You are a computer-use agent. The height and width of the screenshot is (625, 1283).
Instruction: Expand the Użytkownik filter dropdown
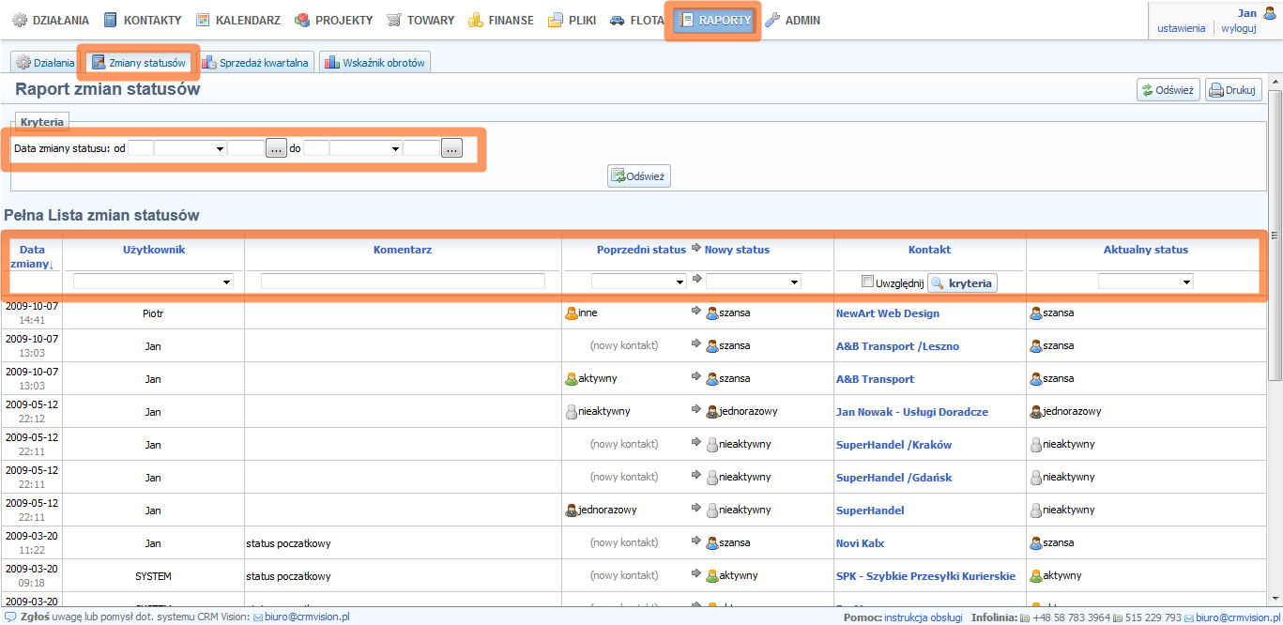pyautogui.click(x=153, y=282)
